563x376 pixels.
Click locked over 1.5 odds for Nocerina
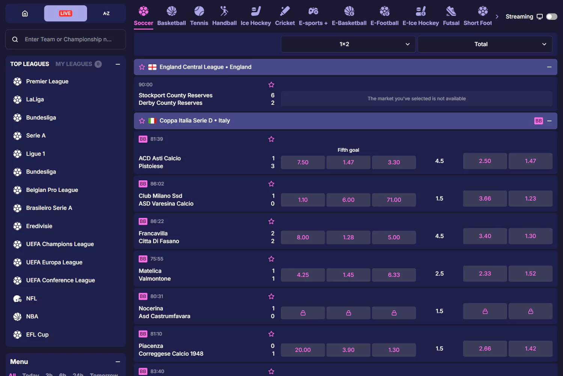pyautogui.click(x=485, y=311)
